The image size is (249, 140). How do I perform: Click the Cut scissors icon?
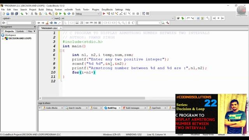(x=32, y=14)
